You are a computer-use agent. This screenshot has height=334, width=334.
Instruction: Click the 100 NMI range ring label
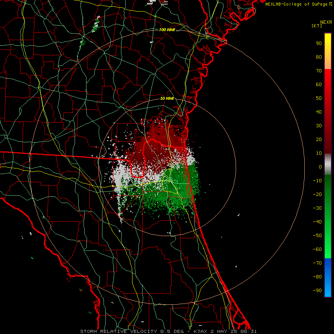167,30
